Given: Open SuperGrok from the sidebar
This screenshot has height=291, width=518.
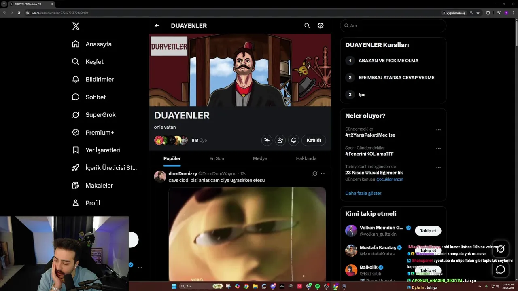Looking at the screenshot, I should click(93, 115).
